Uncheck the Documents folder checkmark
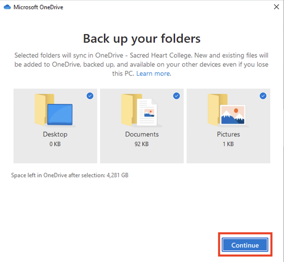 pos(176,96)
